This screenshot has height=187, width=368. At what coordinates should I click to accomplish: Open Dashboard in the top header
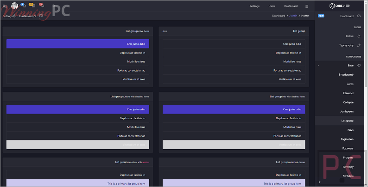[291, 6]
